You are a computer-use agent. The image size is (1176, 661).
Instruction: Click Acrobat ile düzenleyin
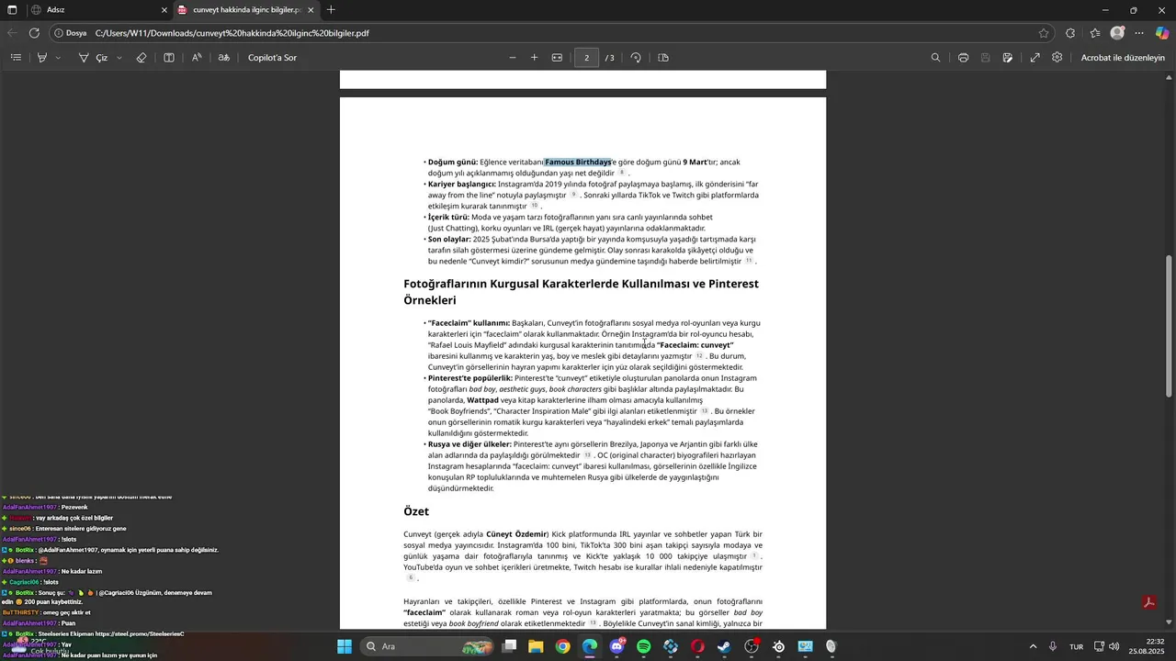[x=1123, y=58]
